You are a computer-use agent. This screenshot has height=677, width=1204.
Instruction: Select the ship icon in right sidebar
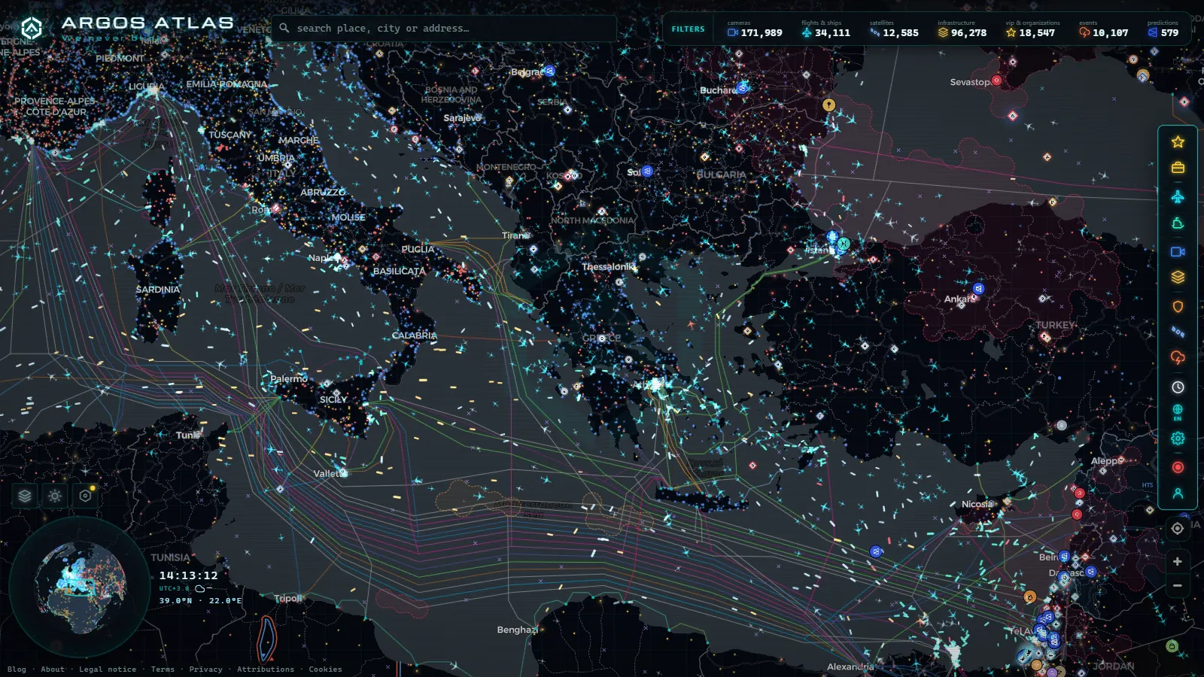pyautogui.click(x=1178, y=223)
